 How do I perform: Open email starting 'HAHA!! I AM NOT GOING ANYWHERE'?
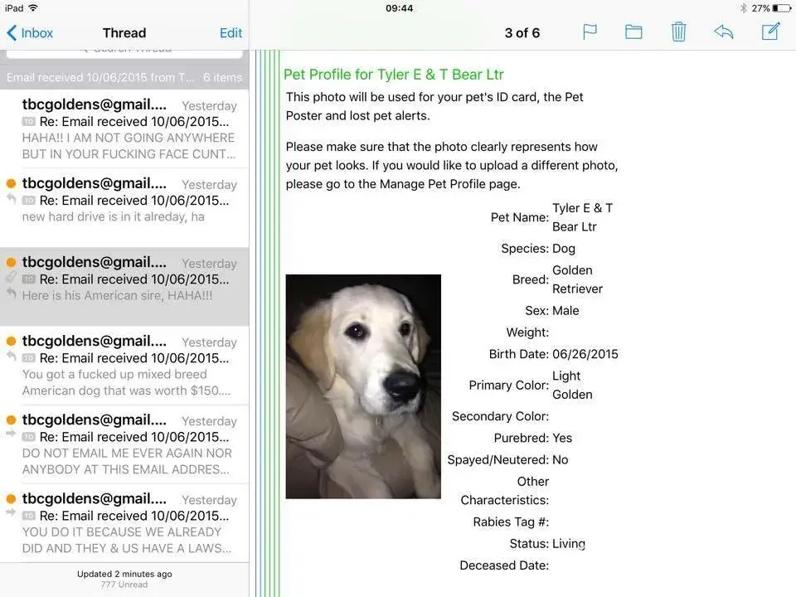coord(124,129)
